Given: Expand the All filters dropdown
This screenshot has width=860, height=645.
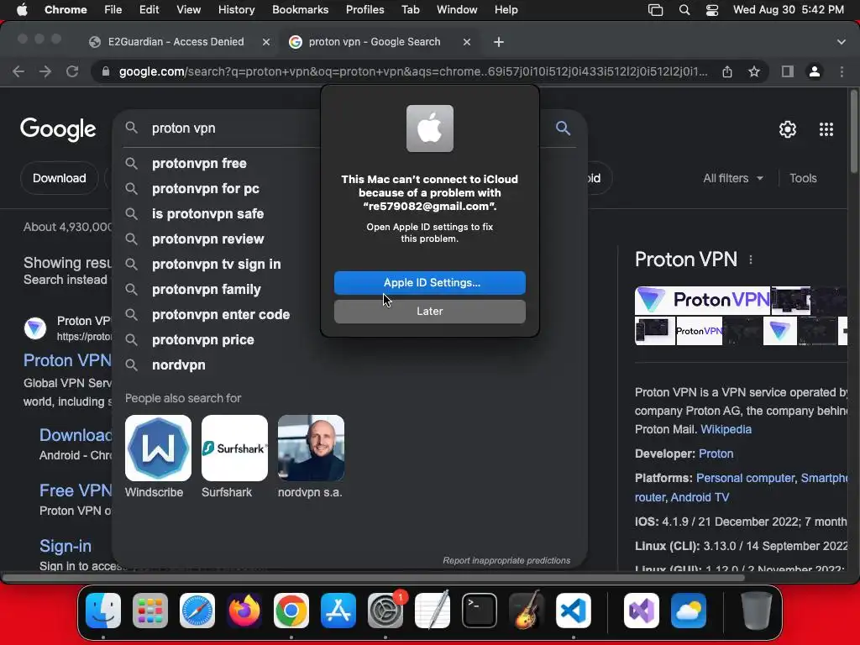Looking at the screenshot, I should click(732, 178).
